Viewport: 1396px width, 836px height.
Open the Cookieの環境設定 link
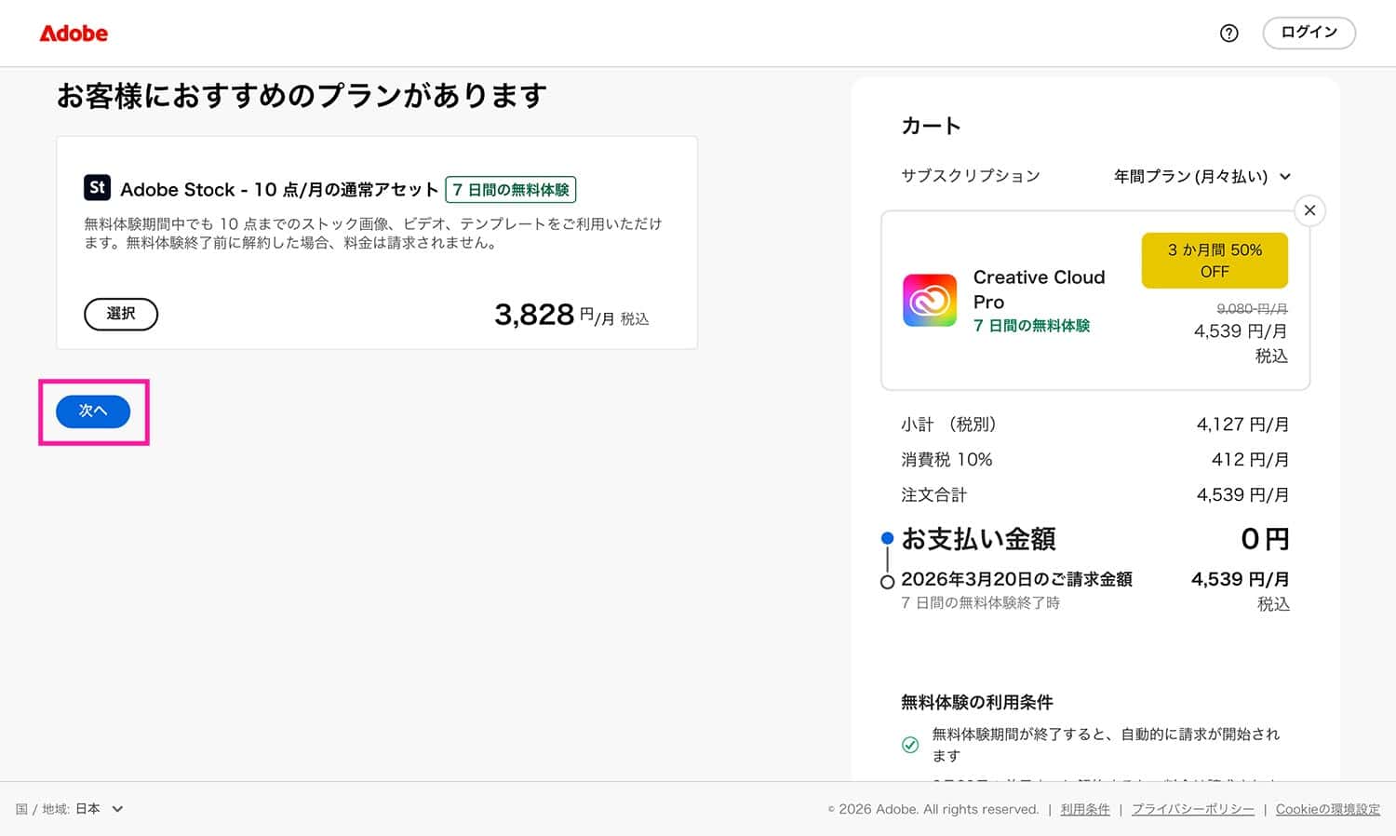1328,809
